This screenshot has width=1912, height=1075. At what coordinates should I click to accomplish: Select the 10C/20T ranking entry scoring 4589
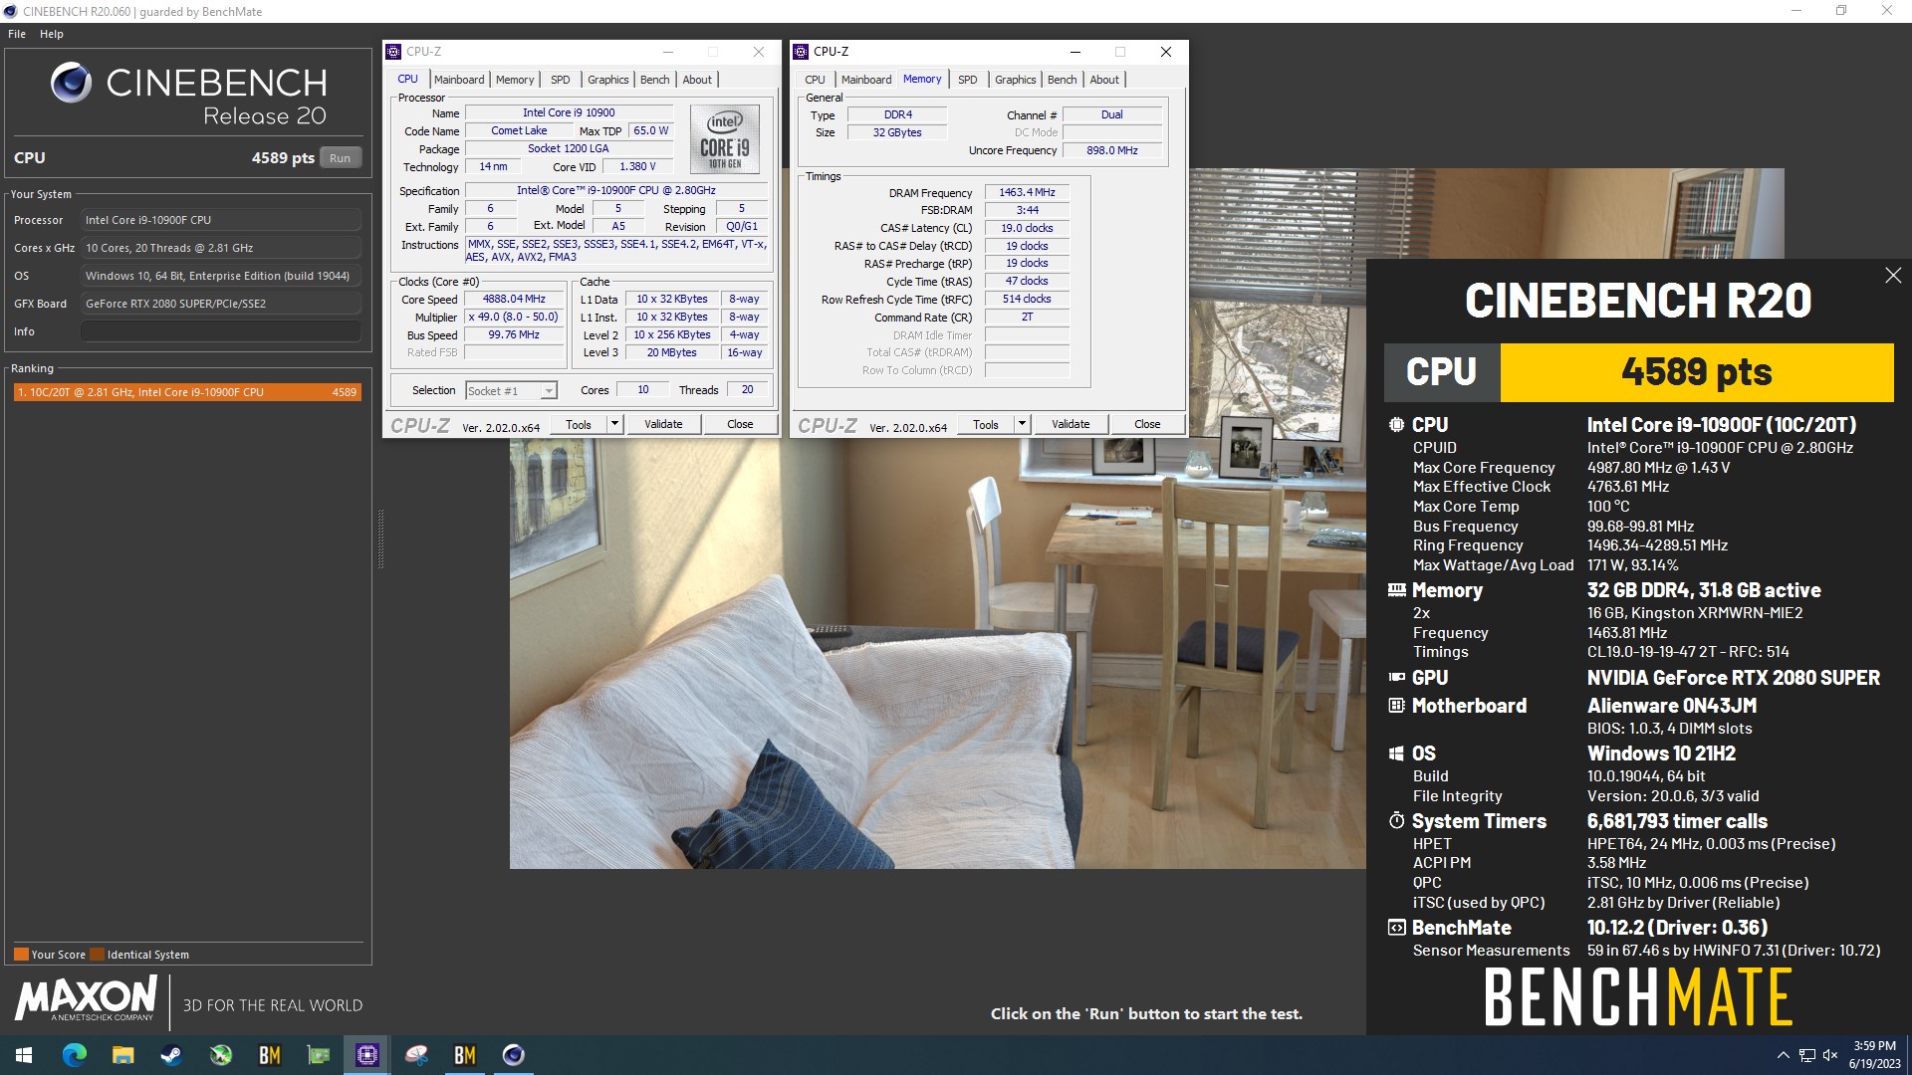pyautogui.click(x=187, y=392)
